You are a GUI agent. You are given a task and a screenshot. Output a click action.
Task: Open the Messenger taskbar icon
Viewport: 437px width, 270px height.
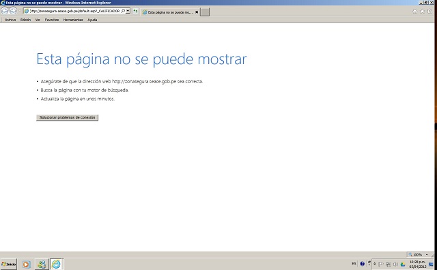[42, 264]
